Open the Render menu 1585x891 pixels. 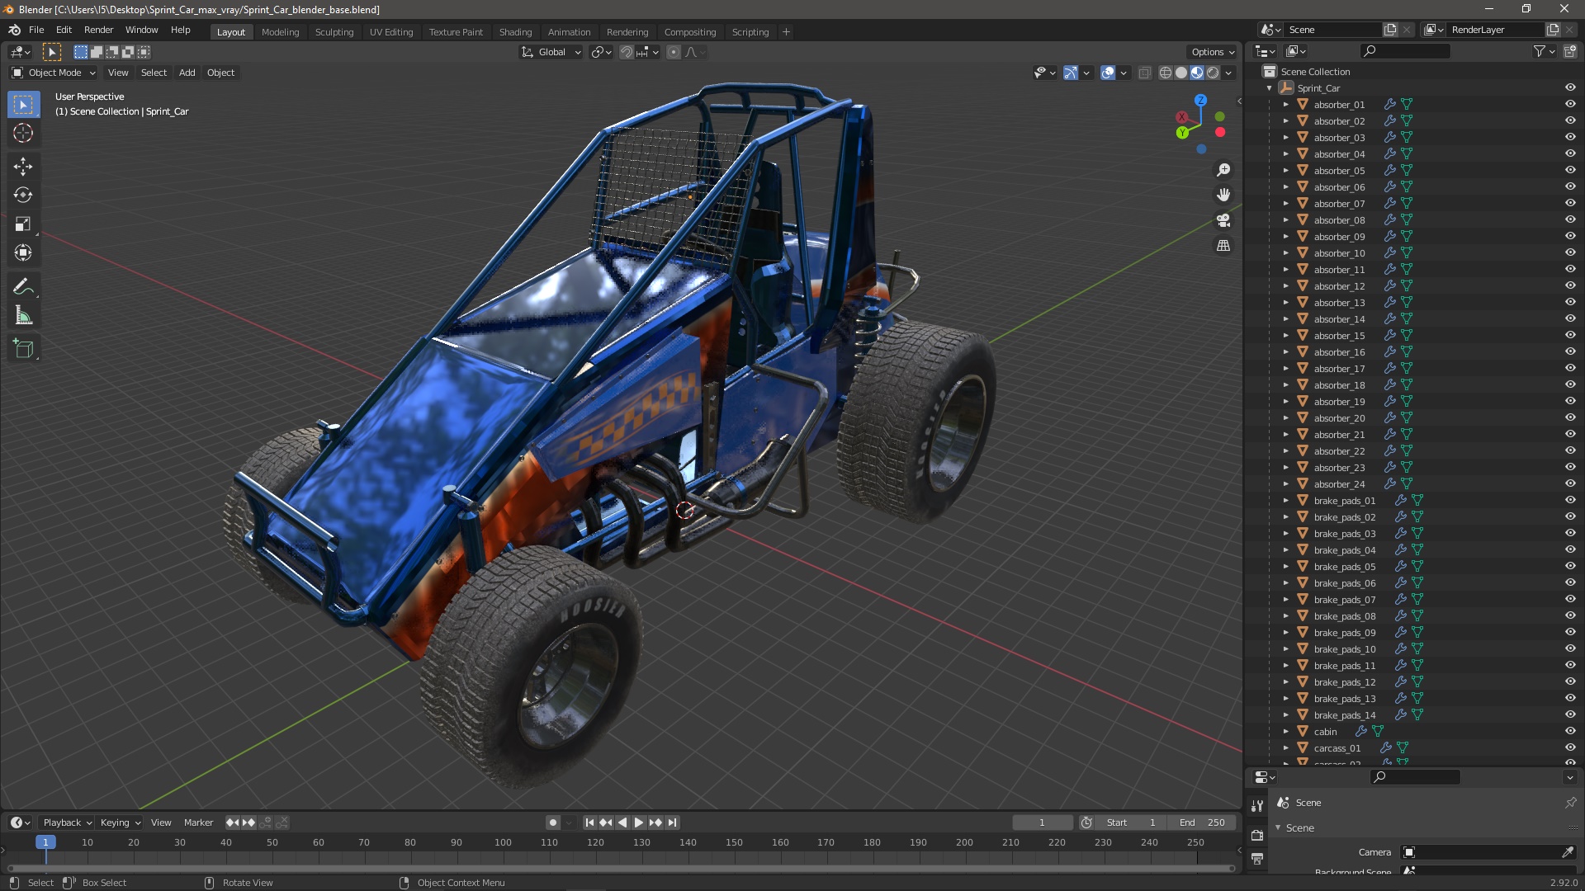pyautogui.click(x=98, y=30)
